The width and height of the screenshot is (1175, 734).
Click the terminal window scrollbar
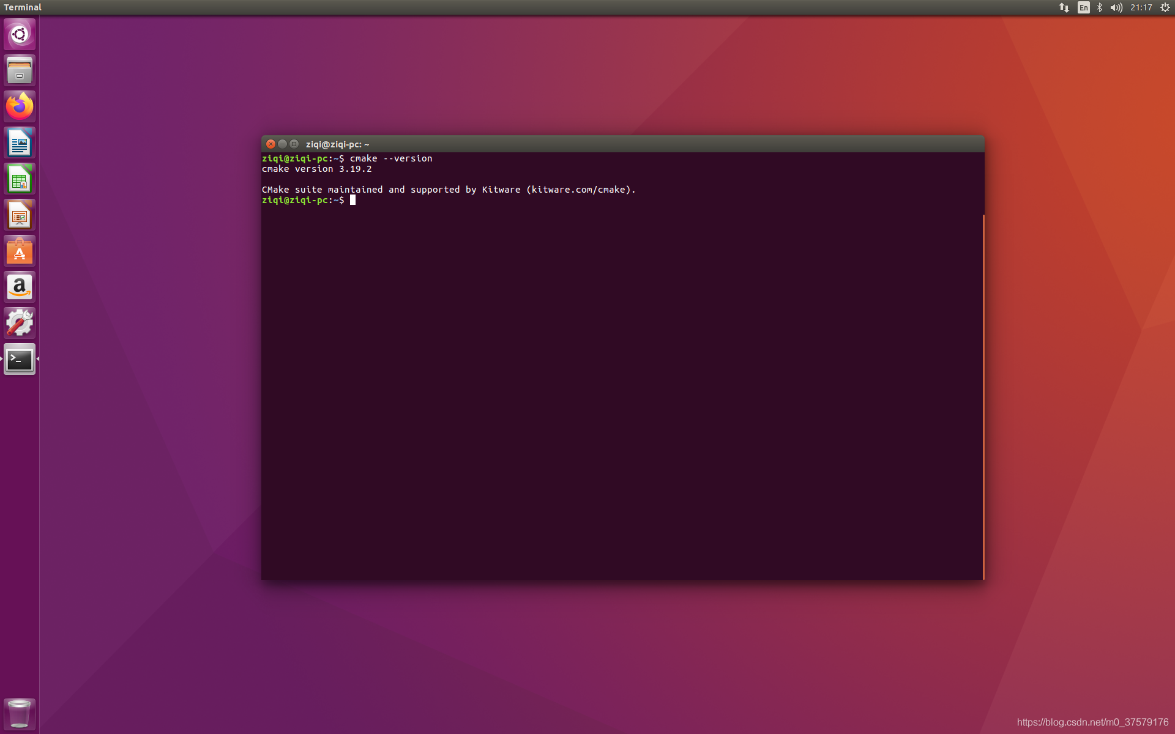tap(983, 396)
